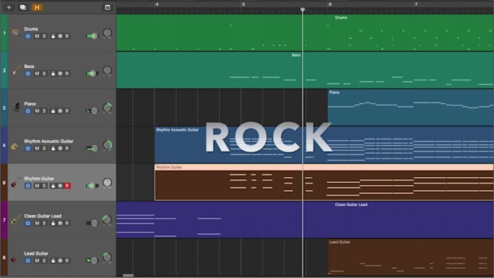Lock the Piano track
Viewport: 494px width, 278px height.
pyautogui.click(x=53, y=111)
